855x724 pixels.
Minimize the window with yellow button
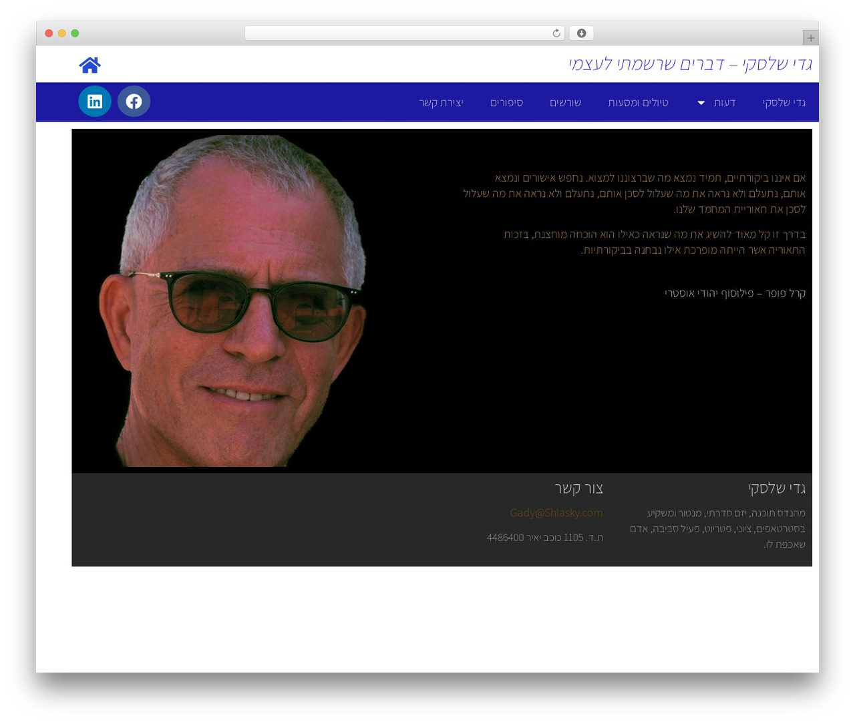(61, 33)
